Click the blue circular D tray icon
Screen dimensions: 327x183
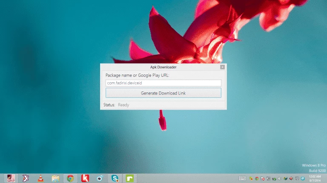point(302,178)
